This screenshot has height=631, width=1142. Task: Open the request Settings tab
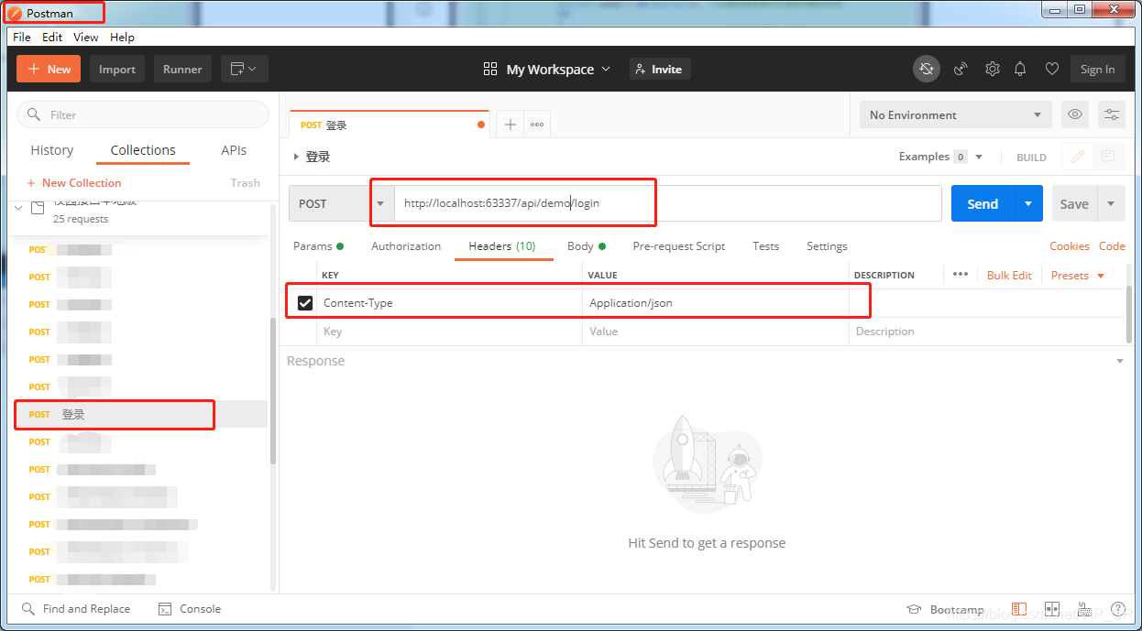827,245
